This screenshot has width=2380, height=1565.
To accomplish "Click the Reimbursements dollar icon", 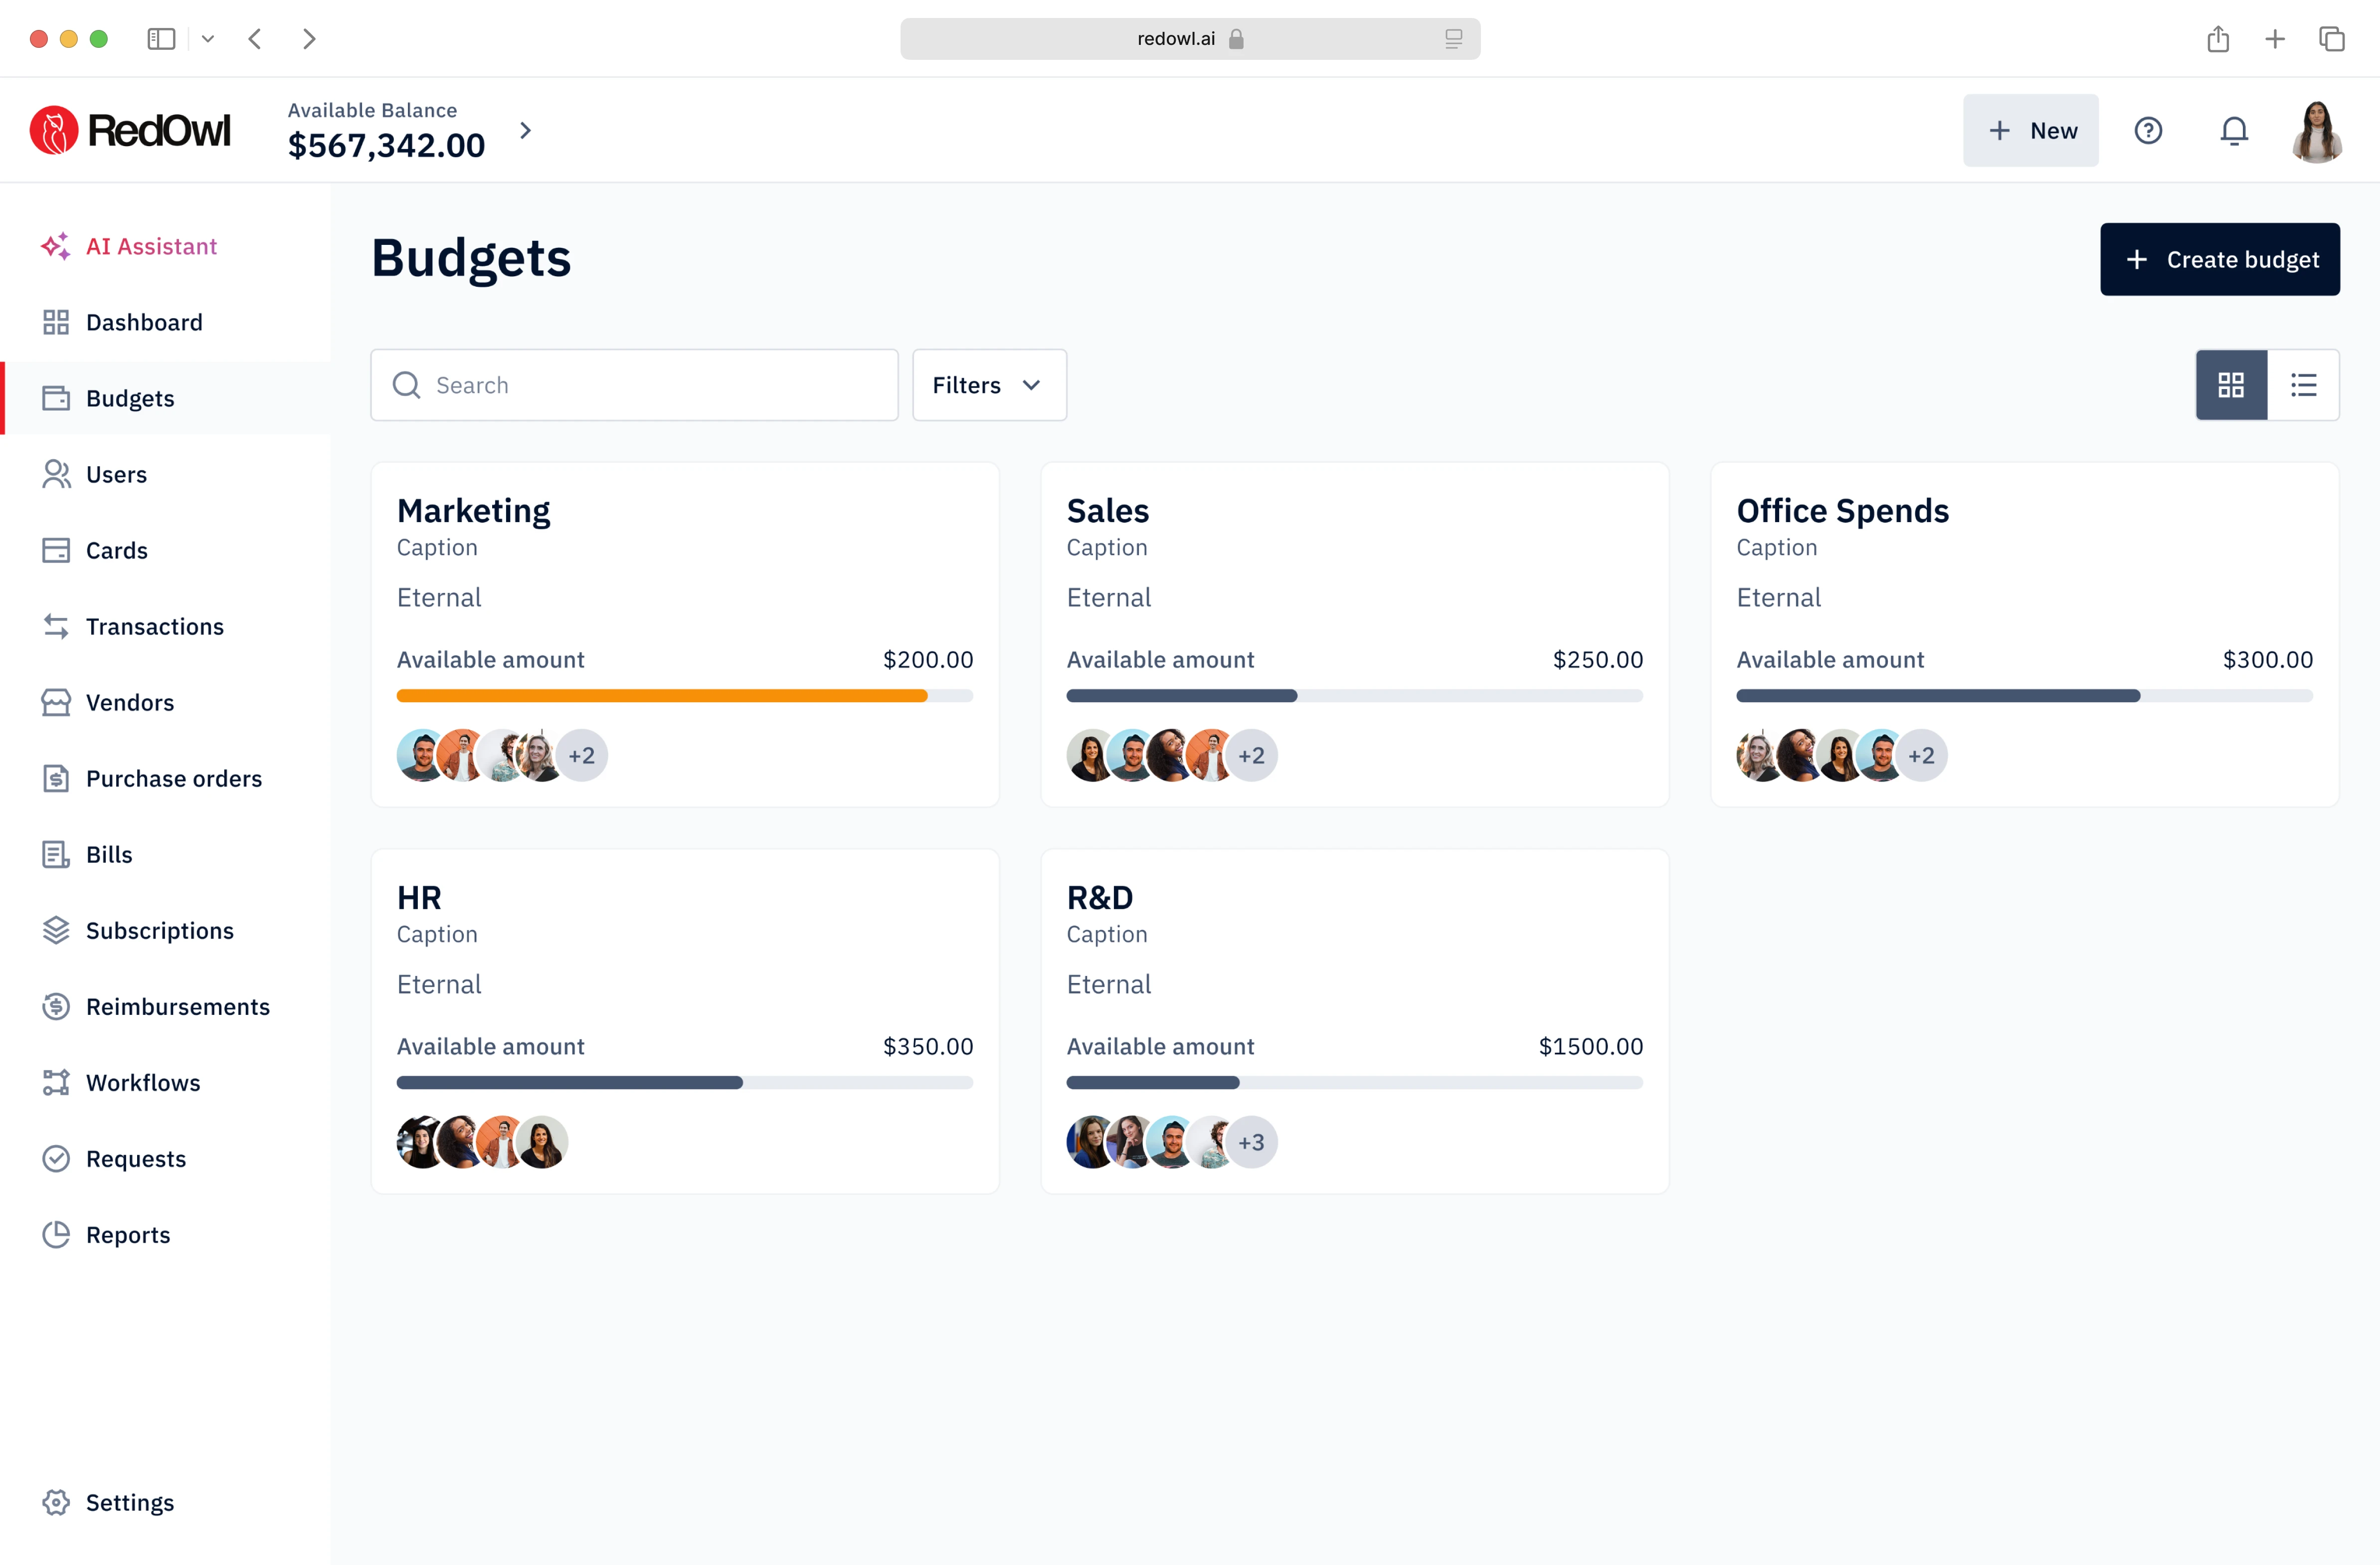I will tap(55, 1006).
